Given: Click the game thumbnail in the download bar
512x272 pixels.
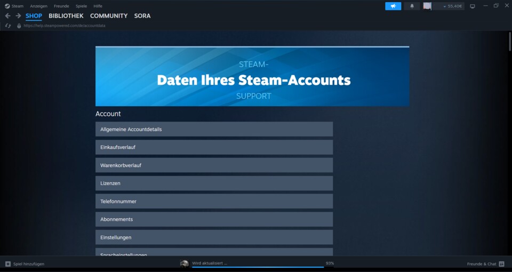Looking at the screenshot, I should pyautogui.click(x=185, y=264).
